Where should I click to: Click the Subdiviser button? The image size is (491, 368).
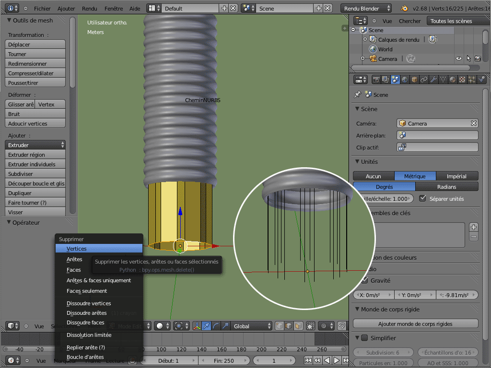35,173
